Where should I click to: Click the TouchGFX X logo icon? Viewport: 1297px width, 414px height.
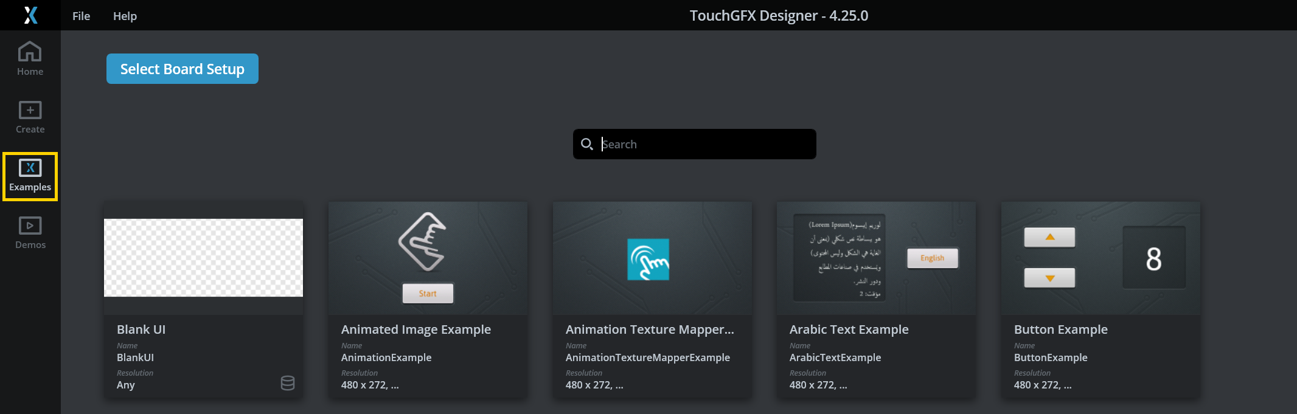tap(30, 15)
